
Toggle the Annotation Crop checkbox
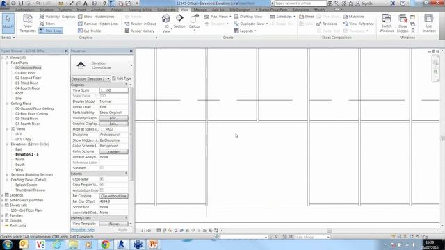[x=102, y=190]
